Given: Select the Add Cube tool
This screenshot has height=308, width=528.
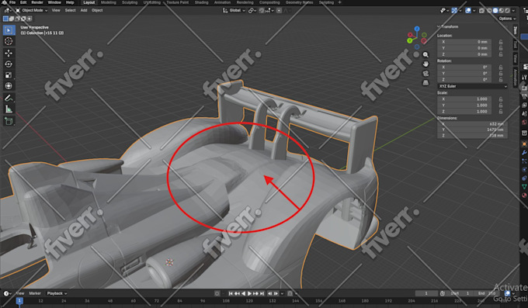Looking at the screenshot, I should point(9,121).
